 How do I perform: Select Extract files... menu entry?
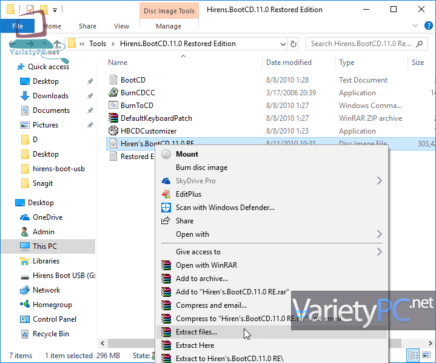coord(272,332)
